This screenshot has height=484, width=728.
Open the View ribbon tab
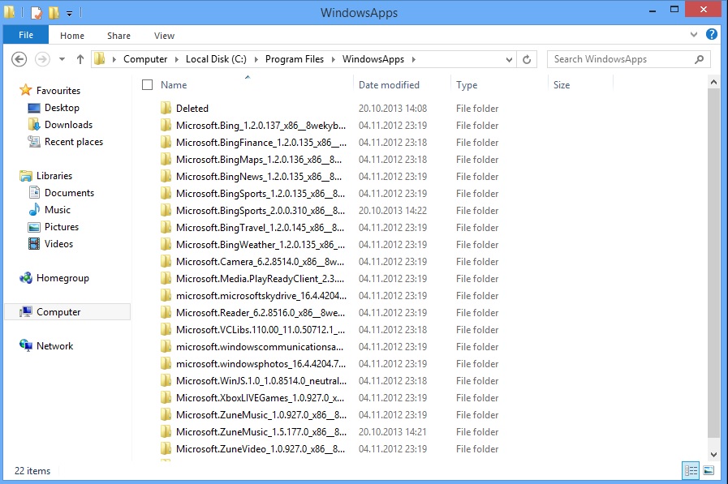[165, 36]
